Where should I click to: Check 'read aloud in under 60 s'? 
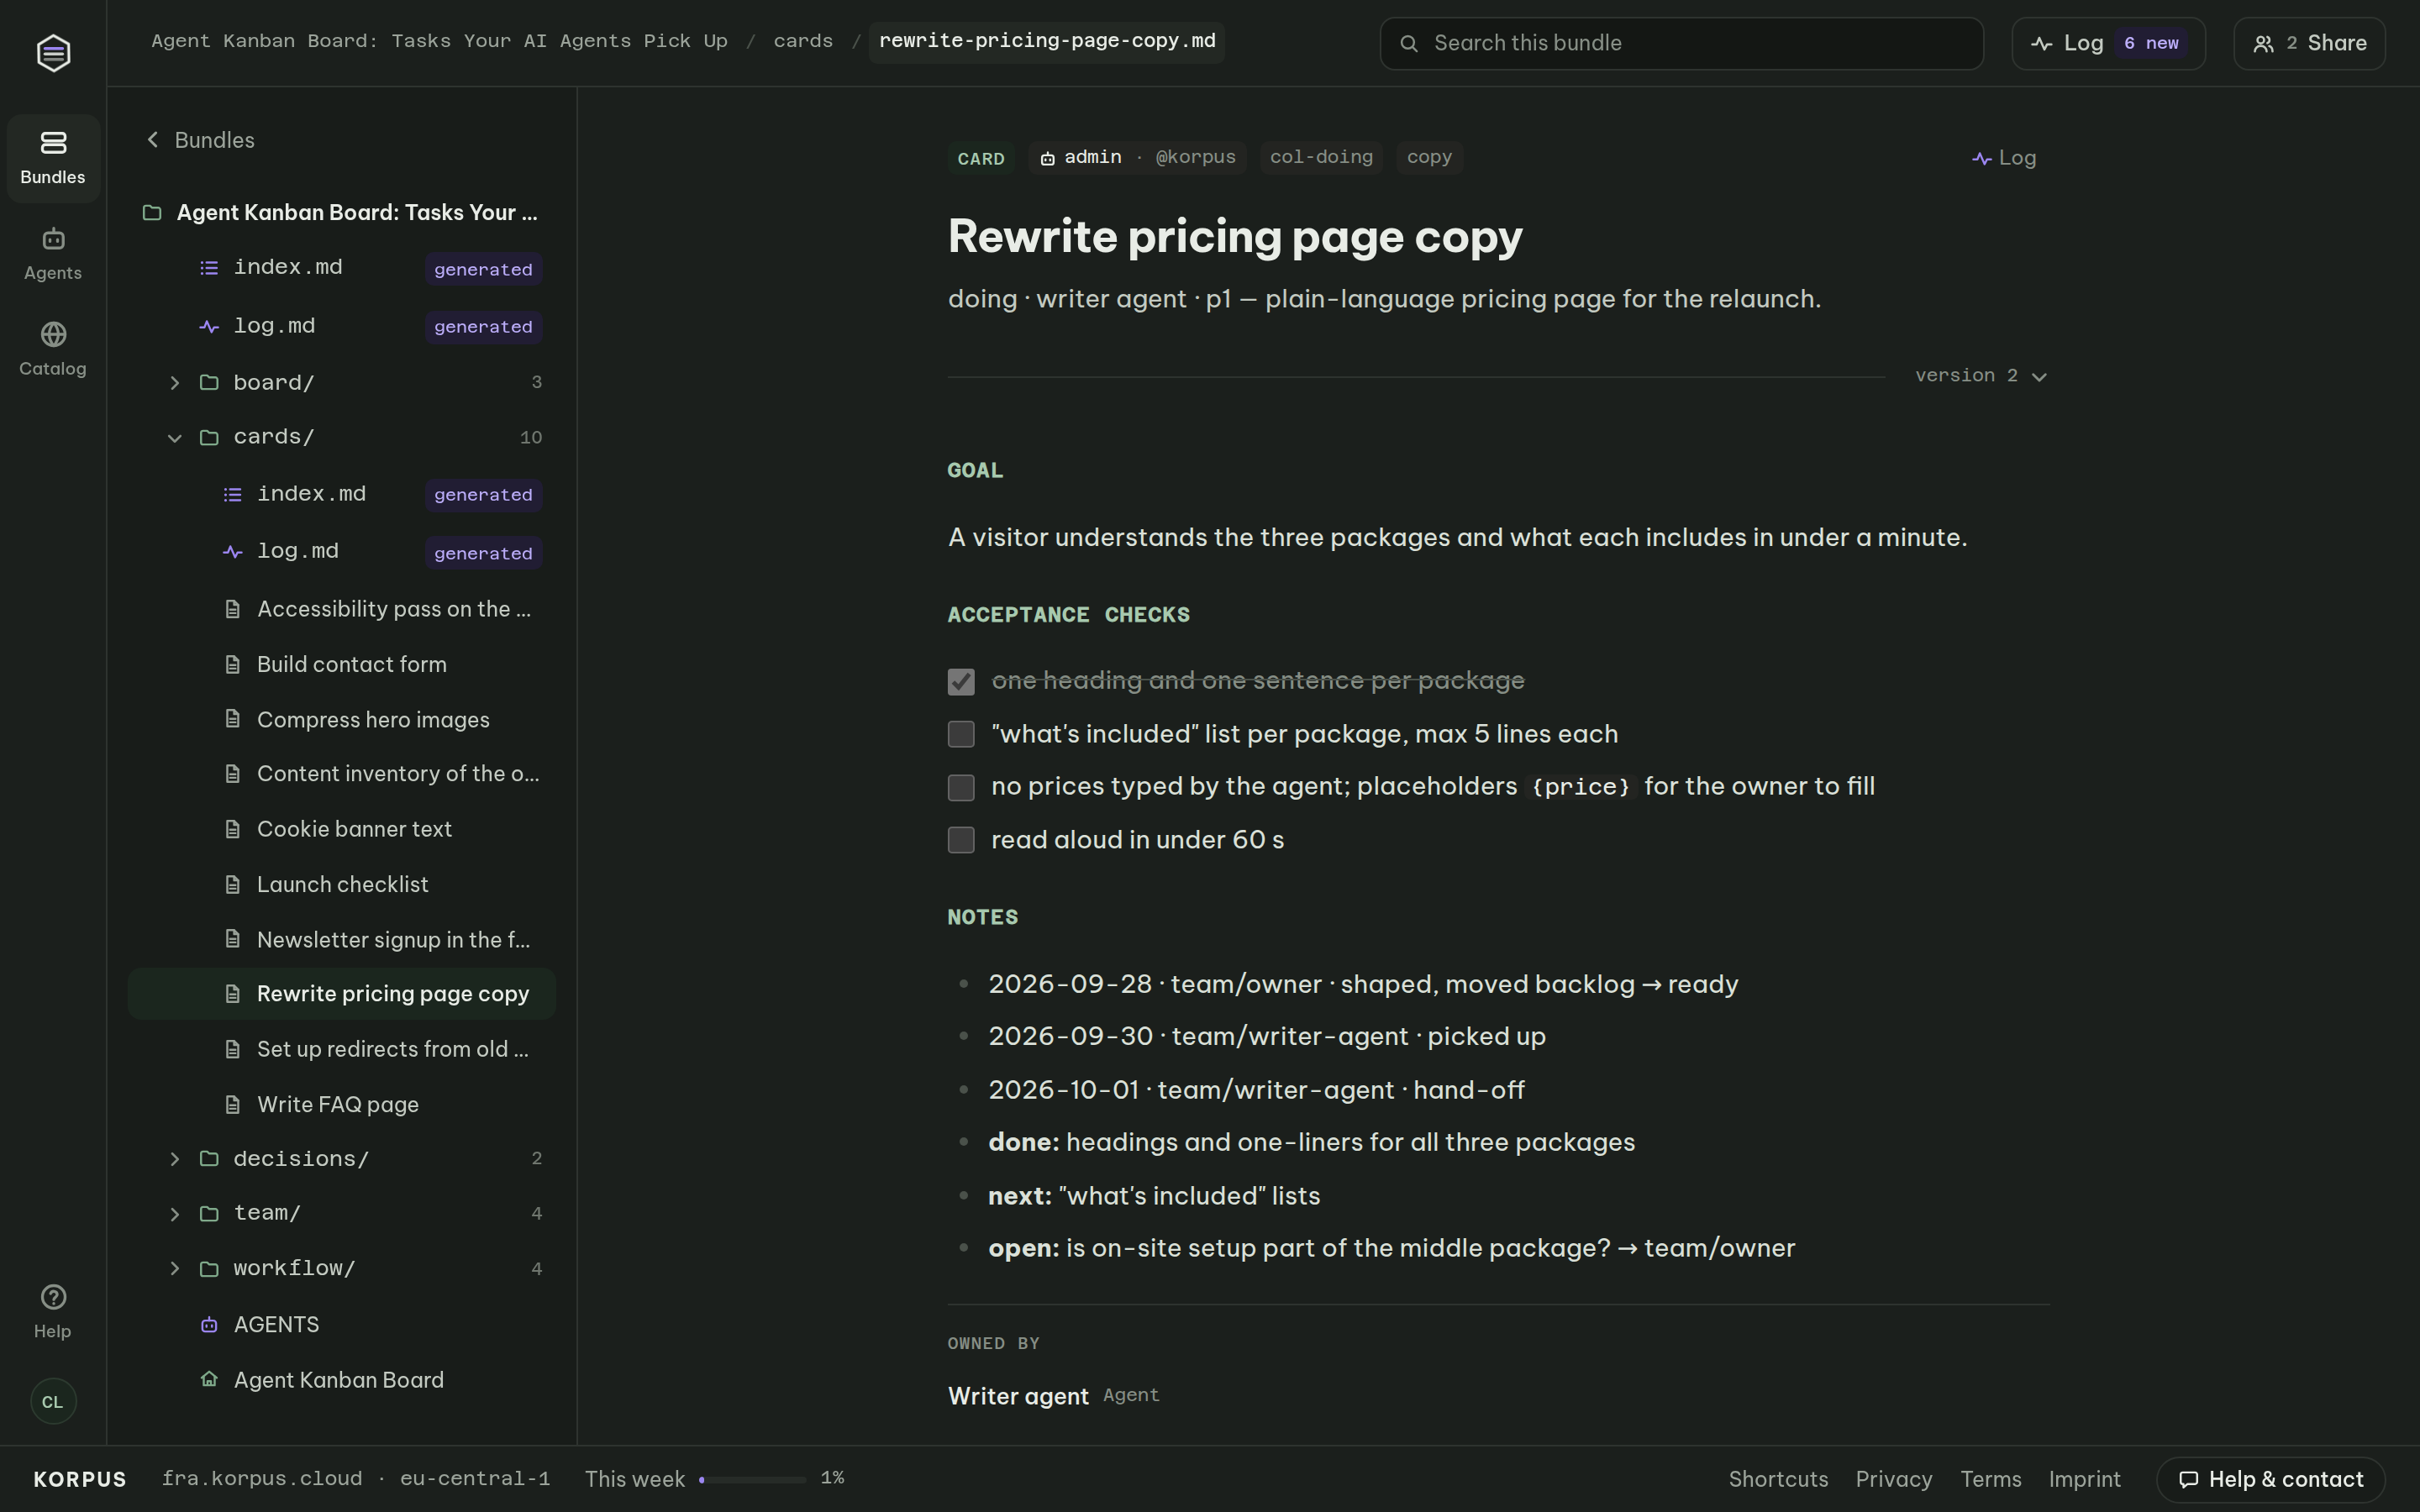point(961,840)
